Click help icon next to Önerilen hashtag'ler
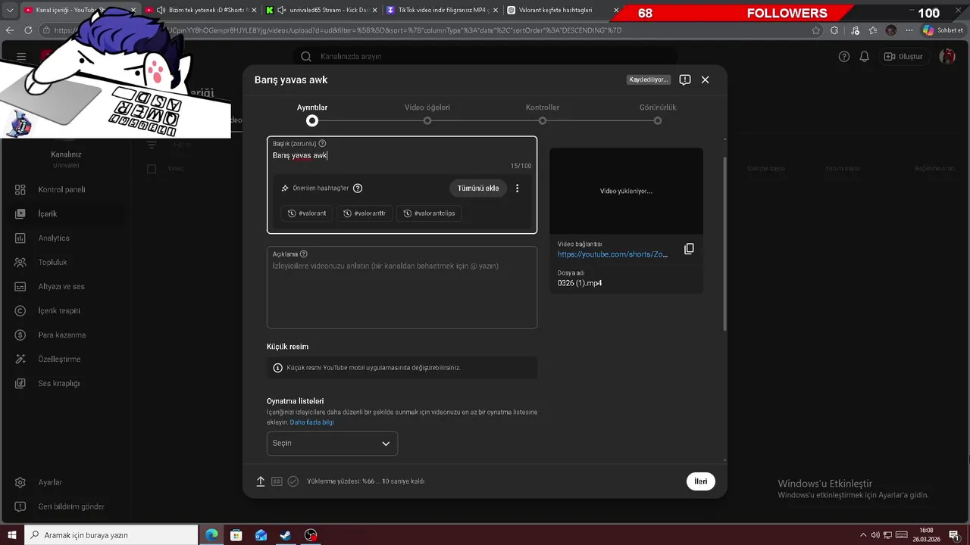This screenshot has height=545, width=970. pos(358,188)
